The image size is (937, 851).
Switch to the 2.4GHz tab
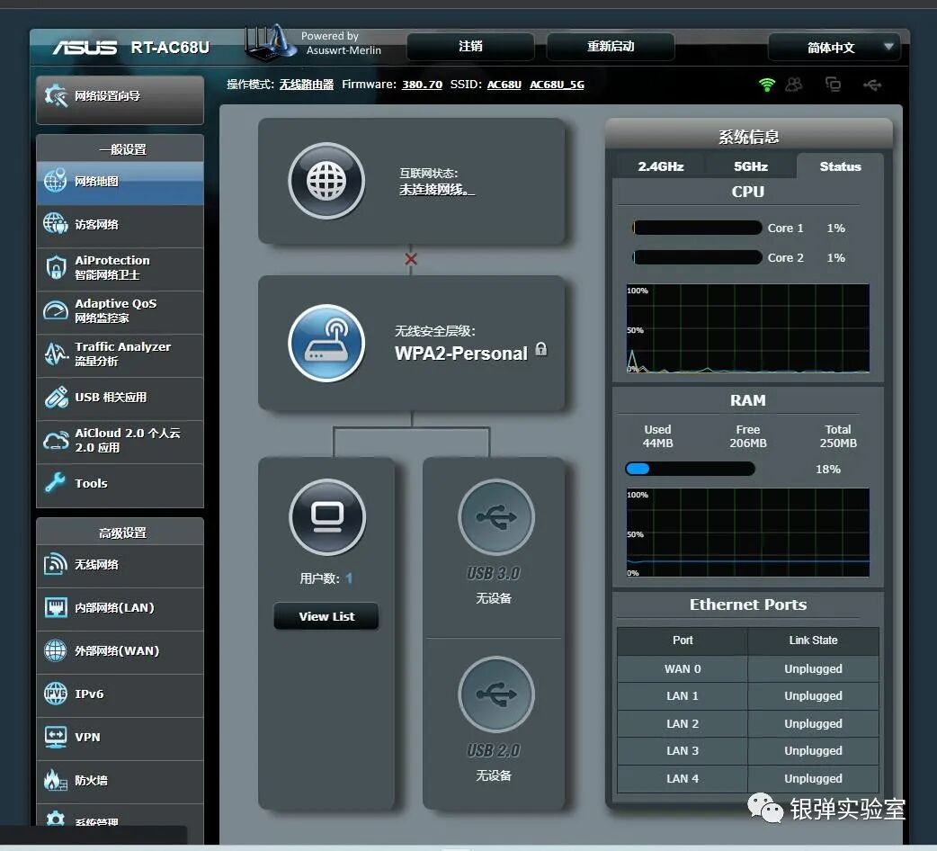[660, 166]
